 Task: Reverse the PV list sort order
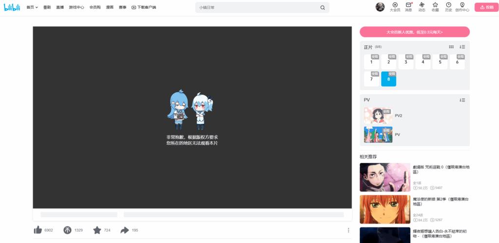coord(462,100)
